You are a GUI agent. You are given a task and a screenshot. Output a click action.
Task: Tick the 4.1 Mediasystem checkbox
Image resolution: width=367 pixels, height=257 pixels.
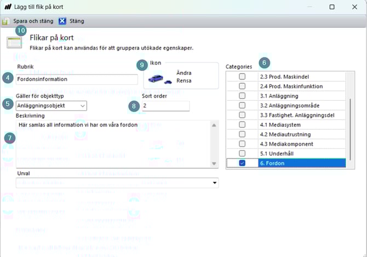(x=242, y=124)
